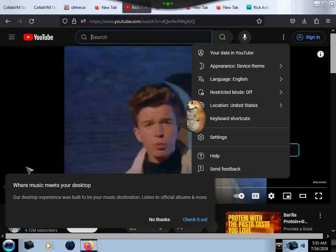Save page to Pocket

[292, 21]
